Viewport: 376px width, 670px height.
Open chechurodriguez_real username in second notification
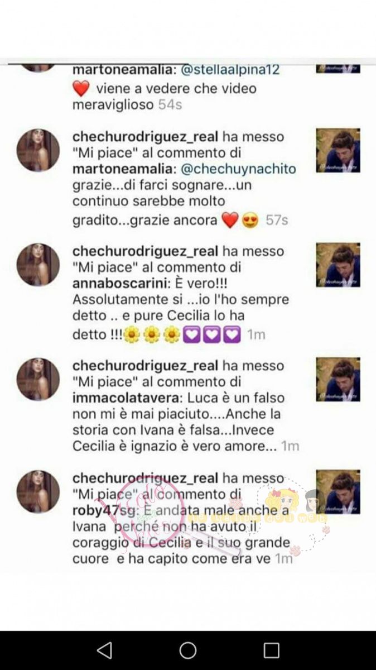(x=146, y=136)
